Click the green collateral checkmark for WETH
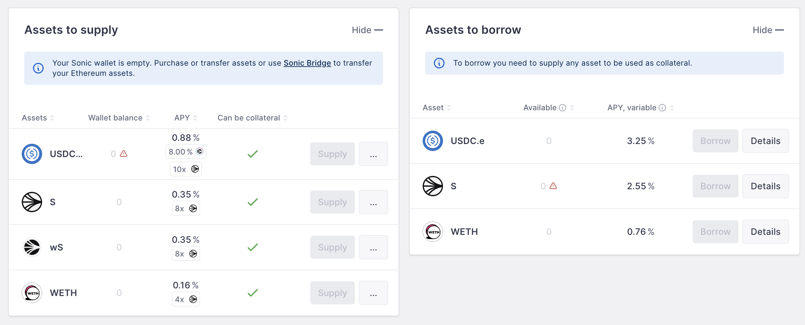The width and height of the screenshot is (805, 325). pos(252,293)
